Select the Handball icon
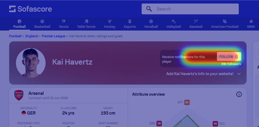 (151, 21)
